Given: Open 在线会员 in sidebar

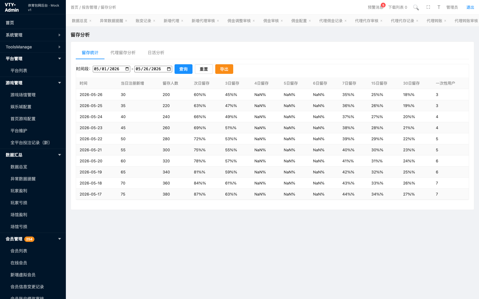Looking at the screenshot, I should 33,263.
